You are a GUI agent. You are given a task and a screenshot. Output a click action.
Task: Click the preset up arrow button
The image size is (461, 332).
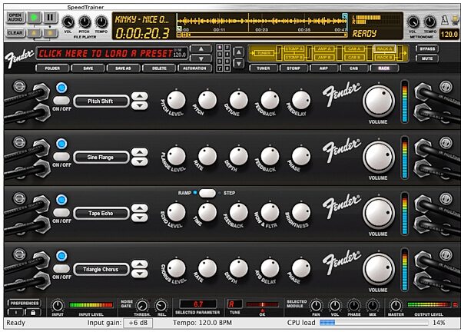coord(201,49)
